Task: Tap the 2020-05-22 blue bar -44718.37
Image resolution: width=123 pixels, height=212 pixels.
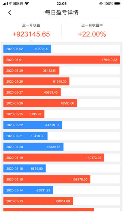Action: (x=33, y=125)
